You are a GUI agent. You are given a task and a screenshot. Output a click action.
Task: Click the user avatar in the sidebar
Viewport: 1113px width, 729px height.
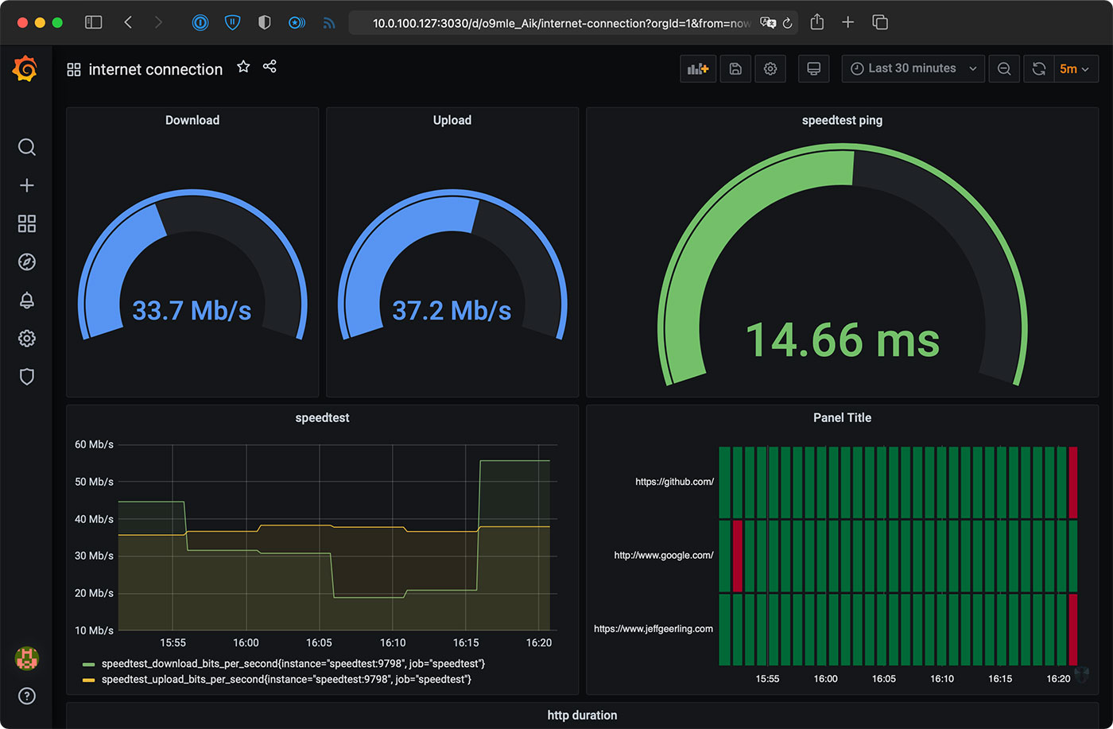pos(26,658)
